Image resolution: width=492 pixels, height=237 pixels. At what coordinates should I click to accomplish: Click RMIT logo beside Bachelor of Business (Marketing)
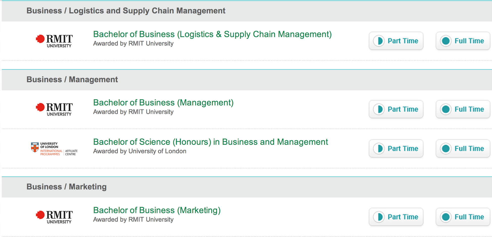click(x=54, y=217)
